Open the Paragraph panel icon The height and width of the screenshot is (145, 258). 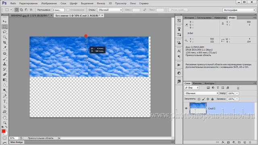point(179,56)
